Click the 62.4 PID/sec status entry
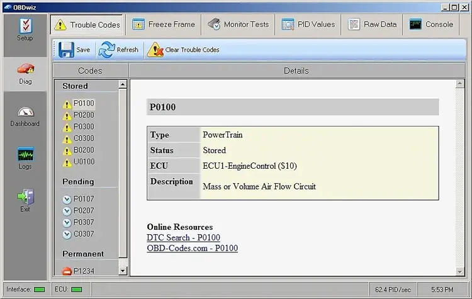472x299 pixels. [x=393, y=290]
